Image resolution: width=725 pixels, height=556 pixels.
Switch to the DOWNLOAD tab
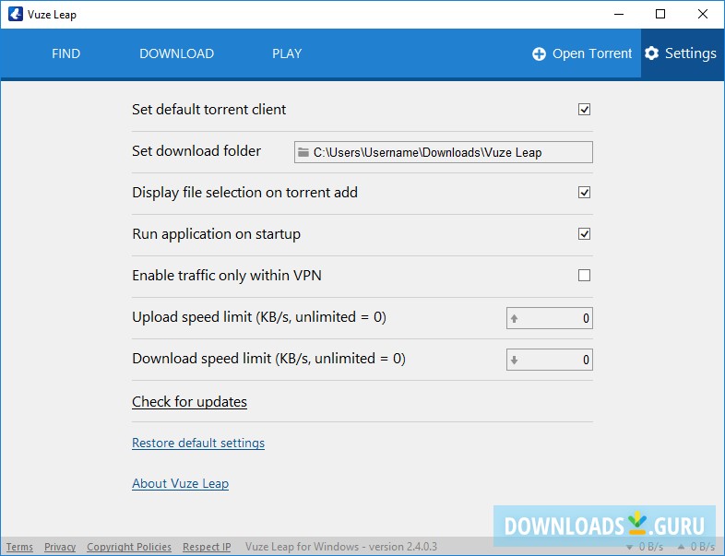176,53
